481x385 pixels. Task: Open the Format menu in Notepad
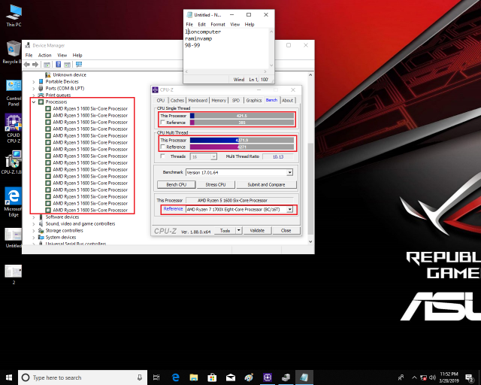coord(217,24)
